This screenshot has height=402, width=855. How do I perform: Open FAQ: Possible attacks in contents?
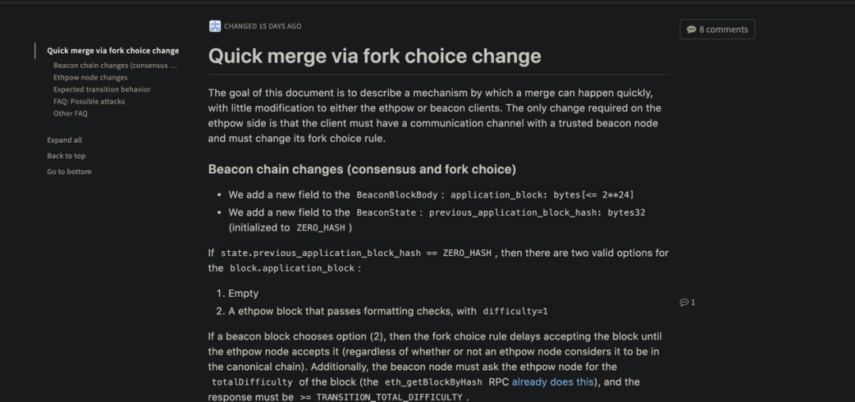pyautogui.click(x=89, y=101)
